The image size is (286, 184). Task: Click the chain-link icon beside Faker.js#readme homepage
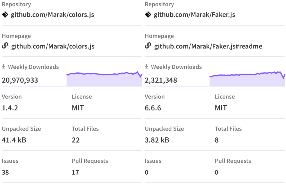pos(148,46)
